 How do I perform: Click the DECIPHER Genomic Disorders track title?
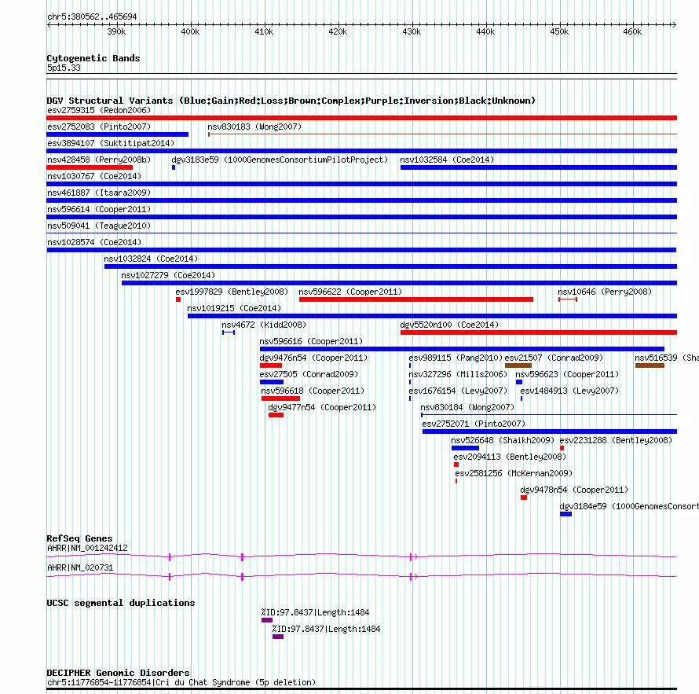pos(118,673)
